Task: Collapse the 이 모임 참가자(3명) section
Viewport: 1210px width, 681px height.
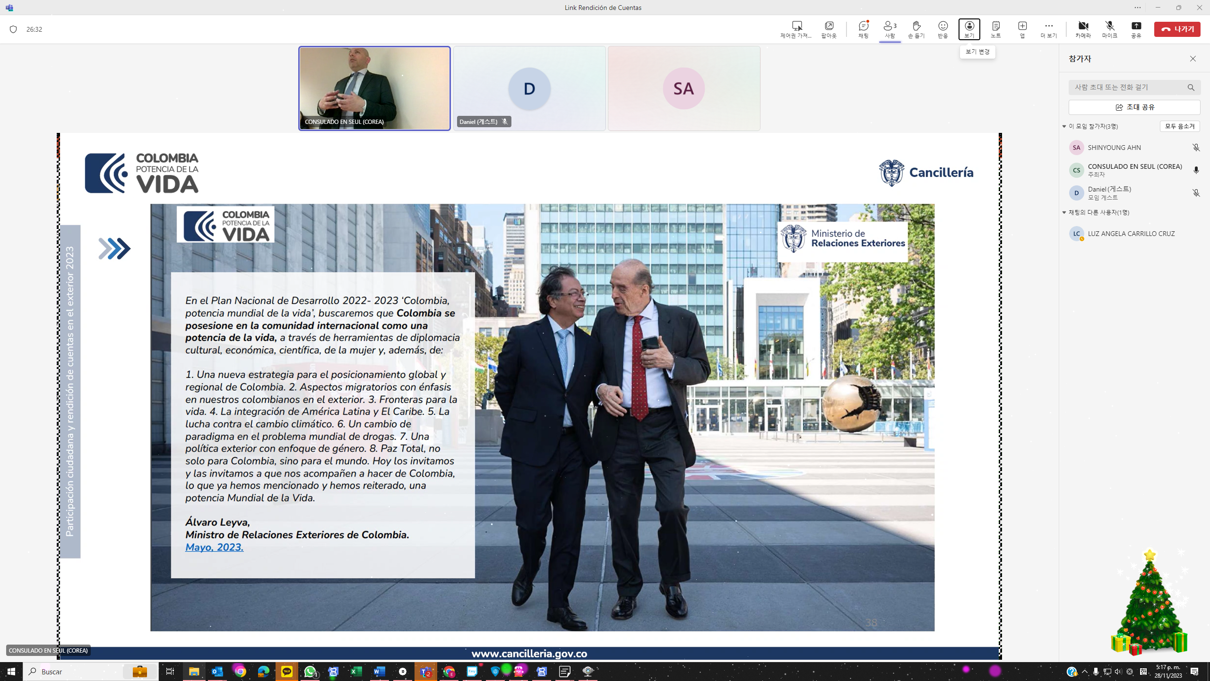Action: point(1064,126)
